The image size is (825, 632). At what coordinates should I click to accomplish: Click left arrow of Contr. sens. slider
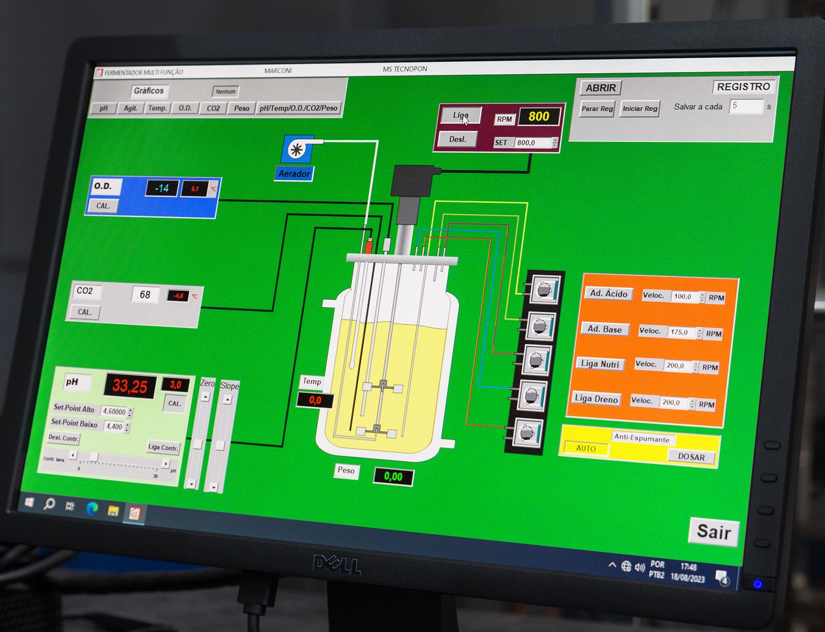[x=73, y=455]
